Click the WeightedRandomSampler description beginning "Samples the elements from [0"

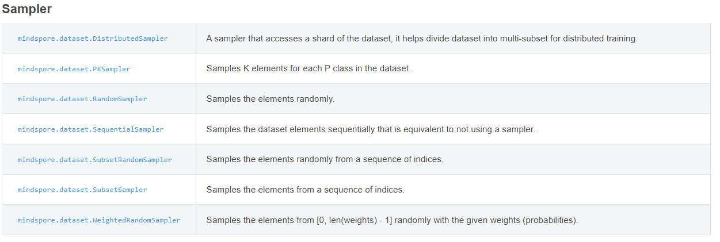(x=391, y=220)
